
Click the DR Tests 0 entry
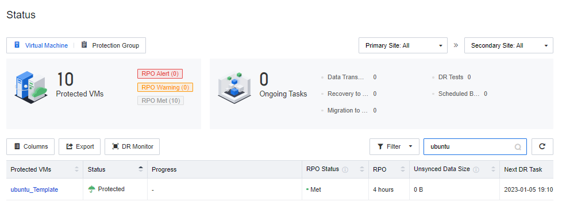[451, 77]
